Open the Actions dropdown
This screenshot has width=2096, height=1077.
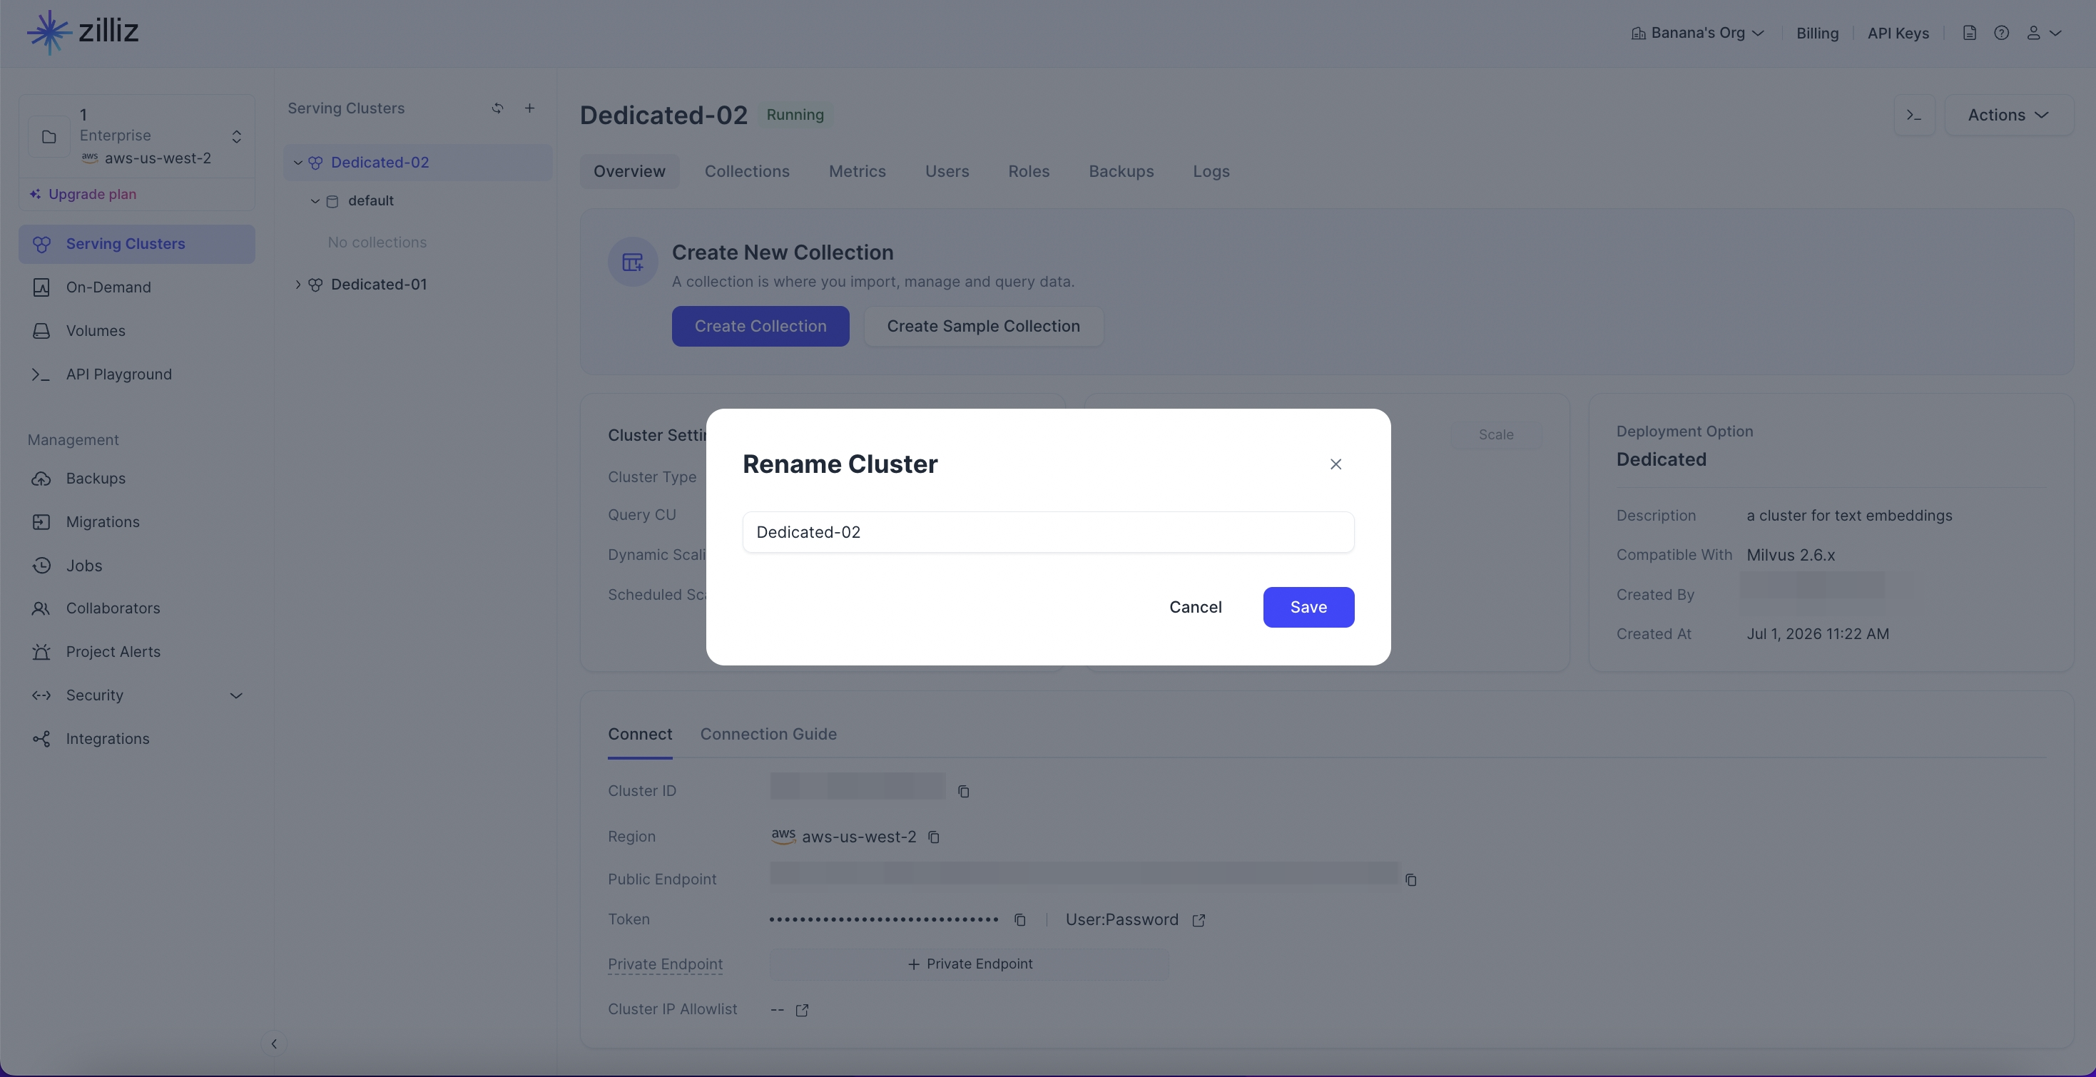2008,116
